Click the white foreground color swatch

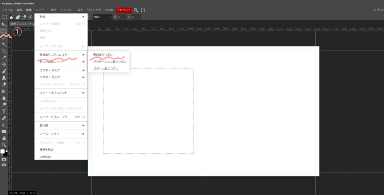[3, 152]
